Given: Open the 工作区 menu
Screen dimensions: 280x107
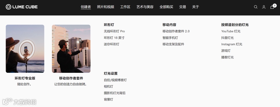Looking at the screenshot, I should pos(125,7).
